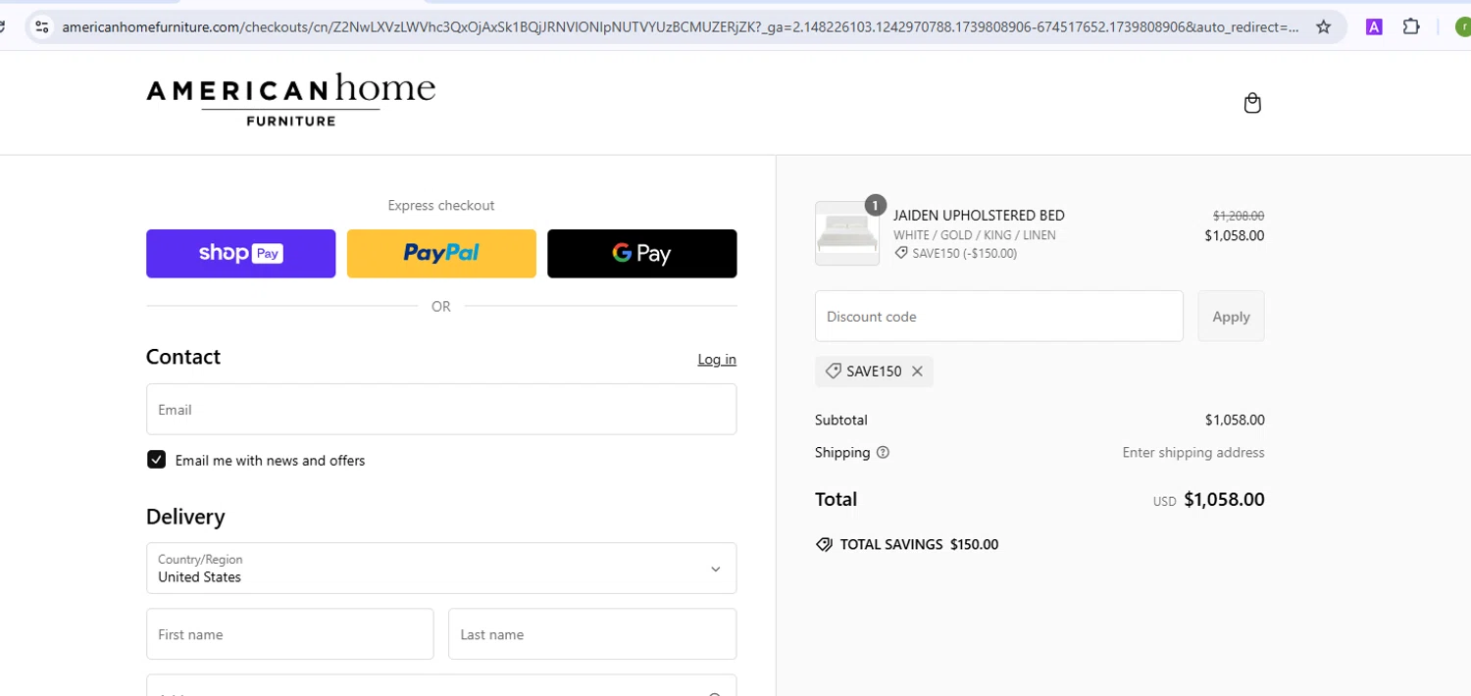Click the Delivery section heading
The height and width of the screenshot is (696, 1471).
tap(185, 517)
